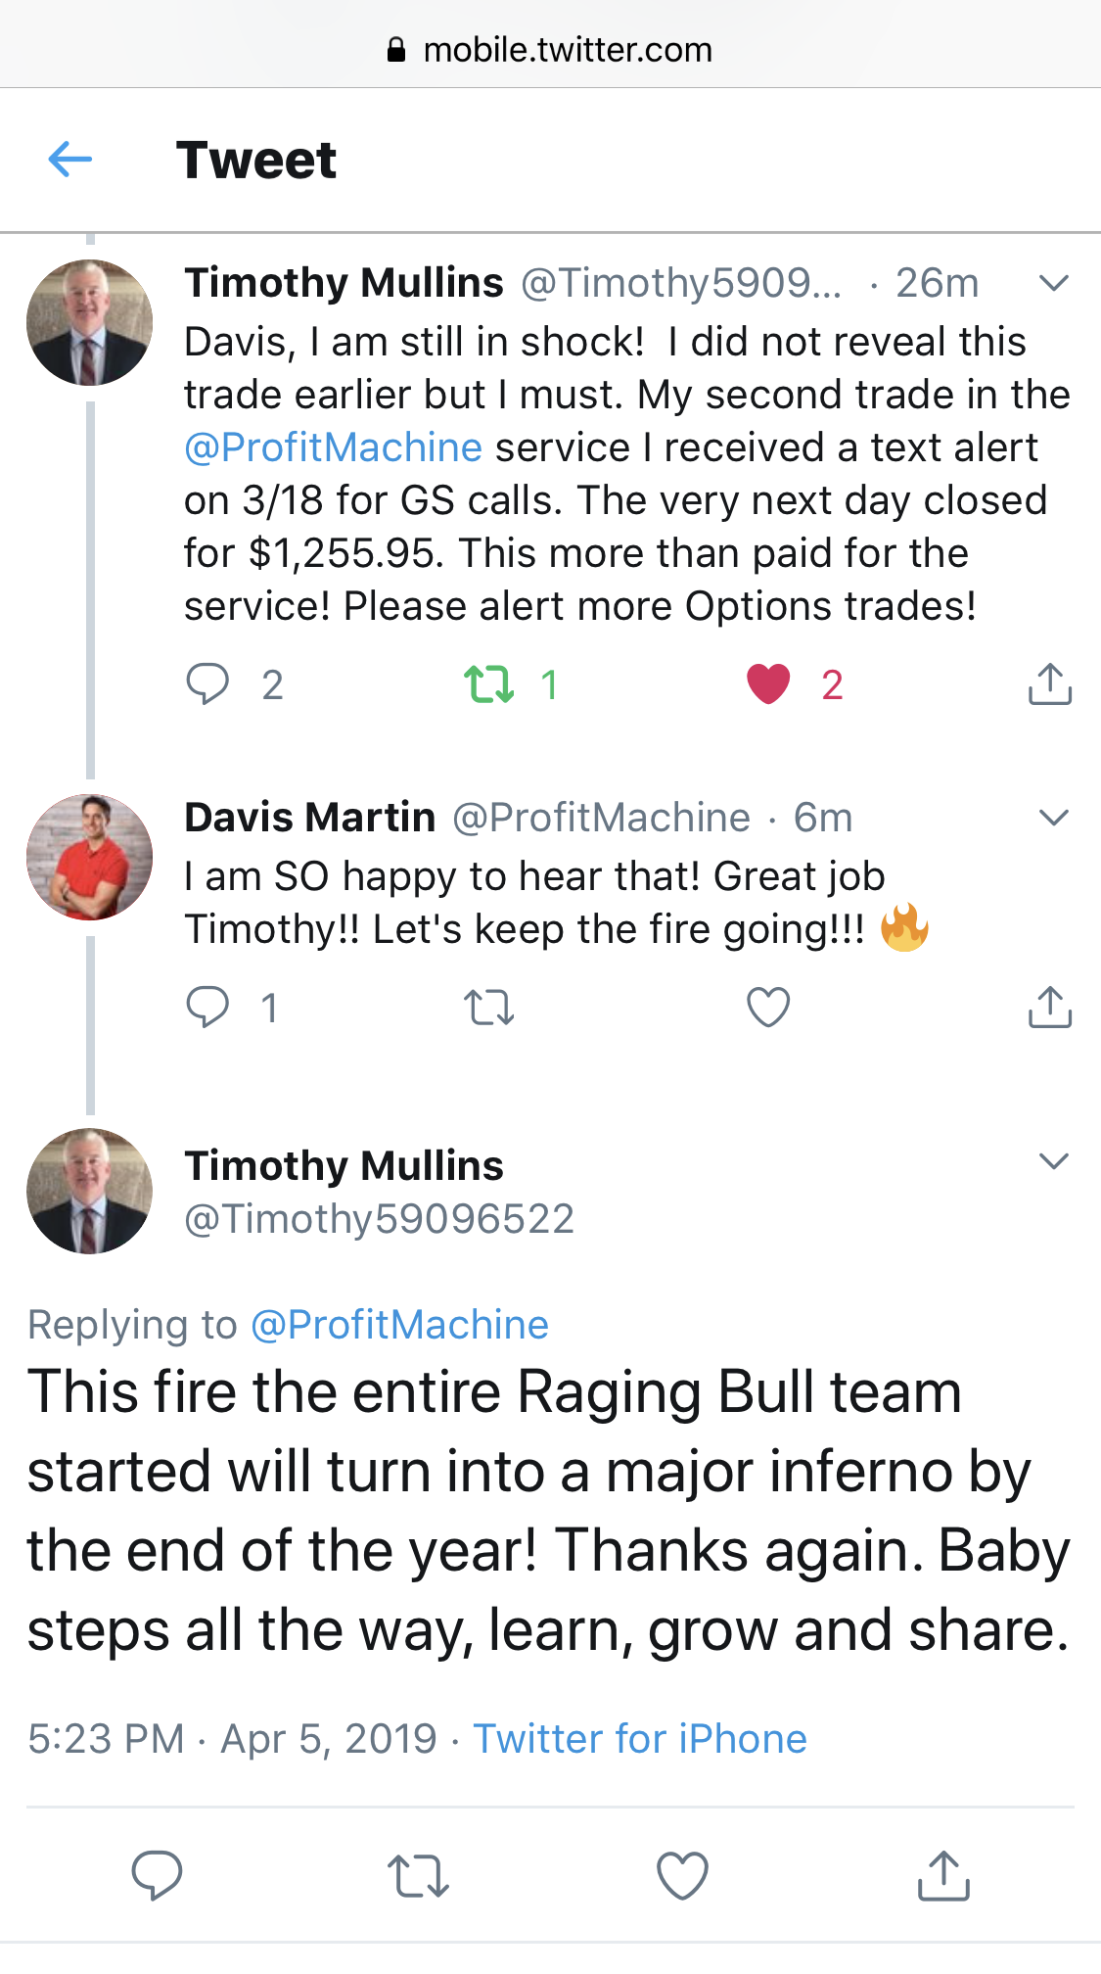Select the mobile.twitter.com address bar
This screenshot has height=1974, width=1101.
(x=550, y=50)
